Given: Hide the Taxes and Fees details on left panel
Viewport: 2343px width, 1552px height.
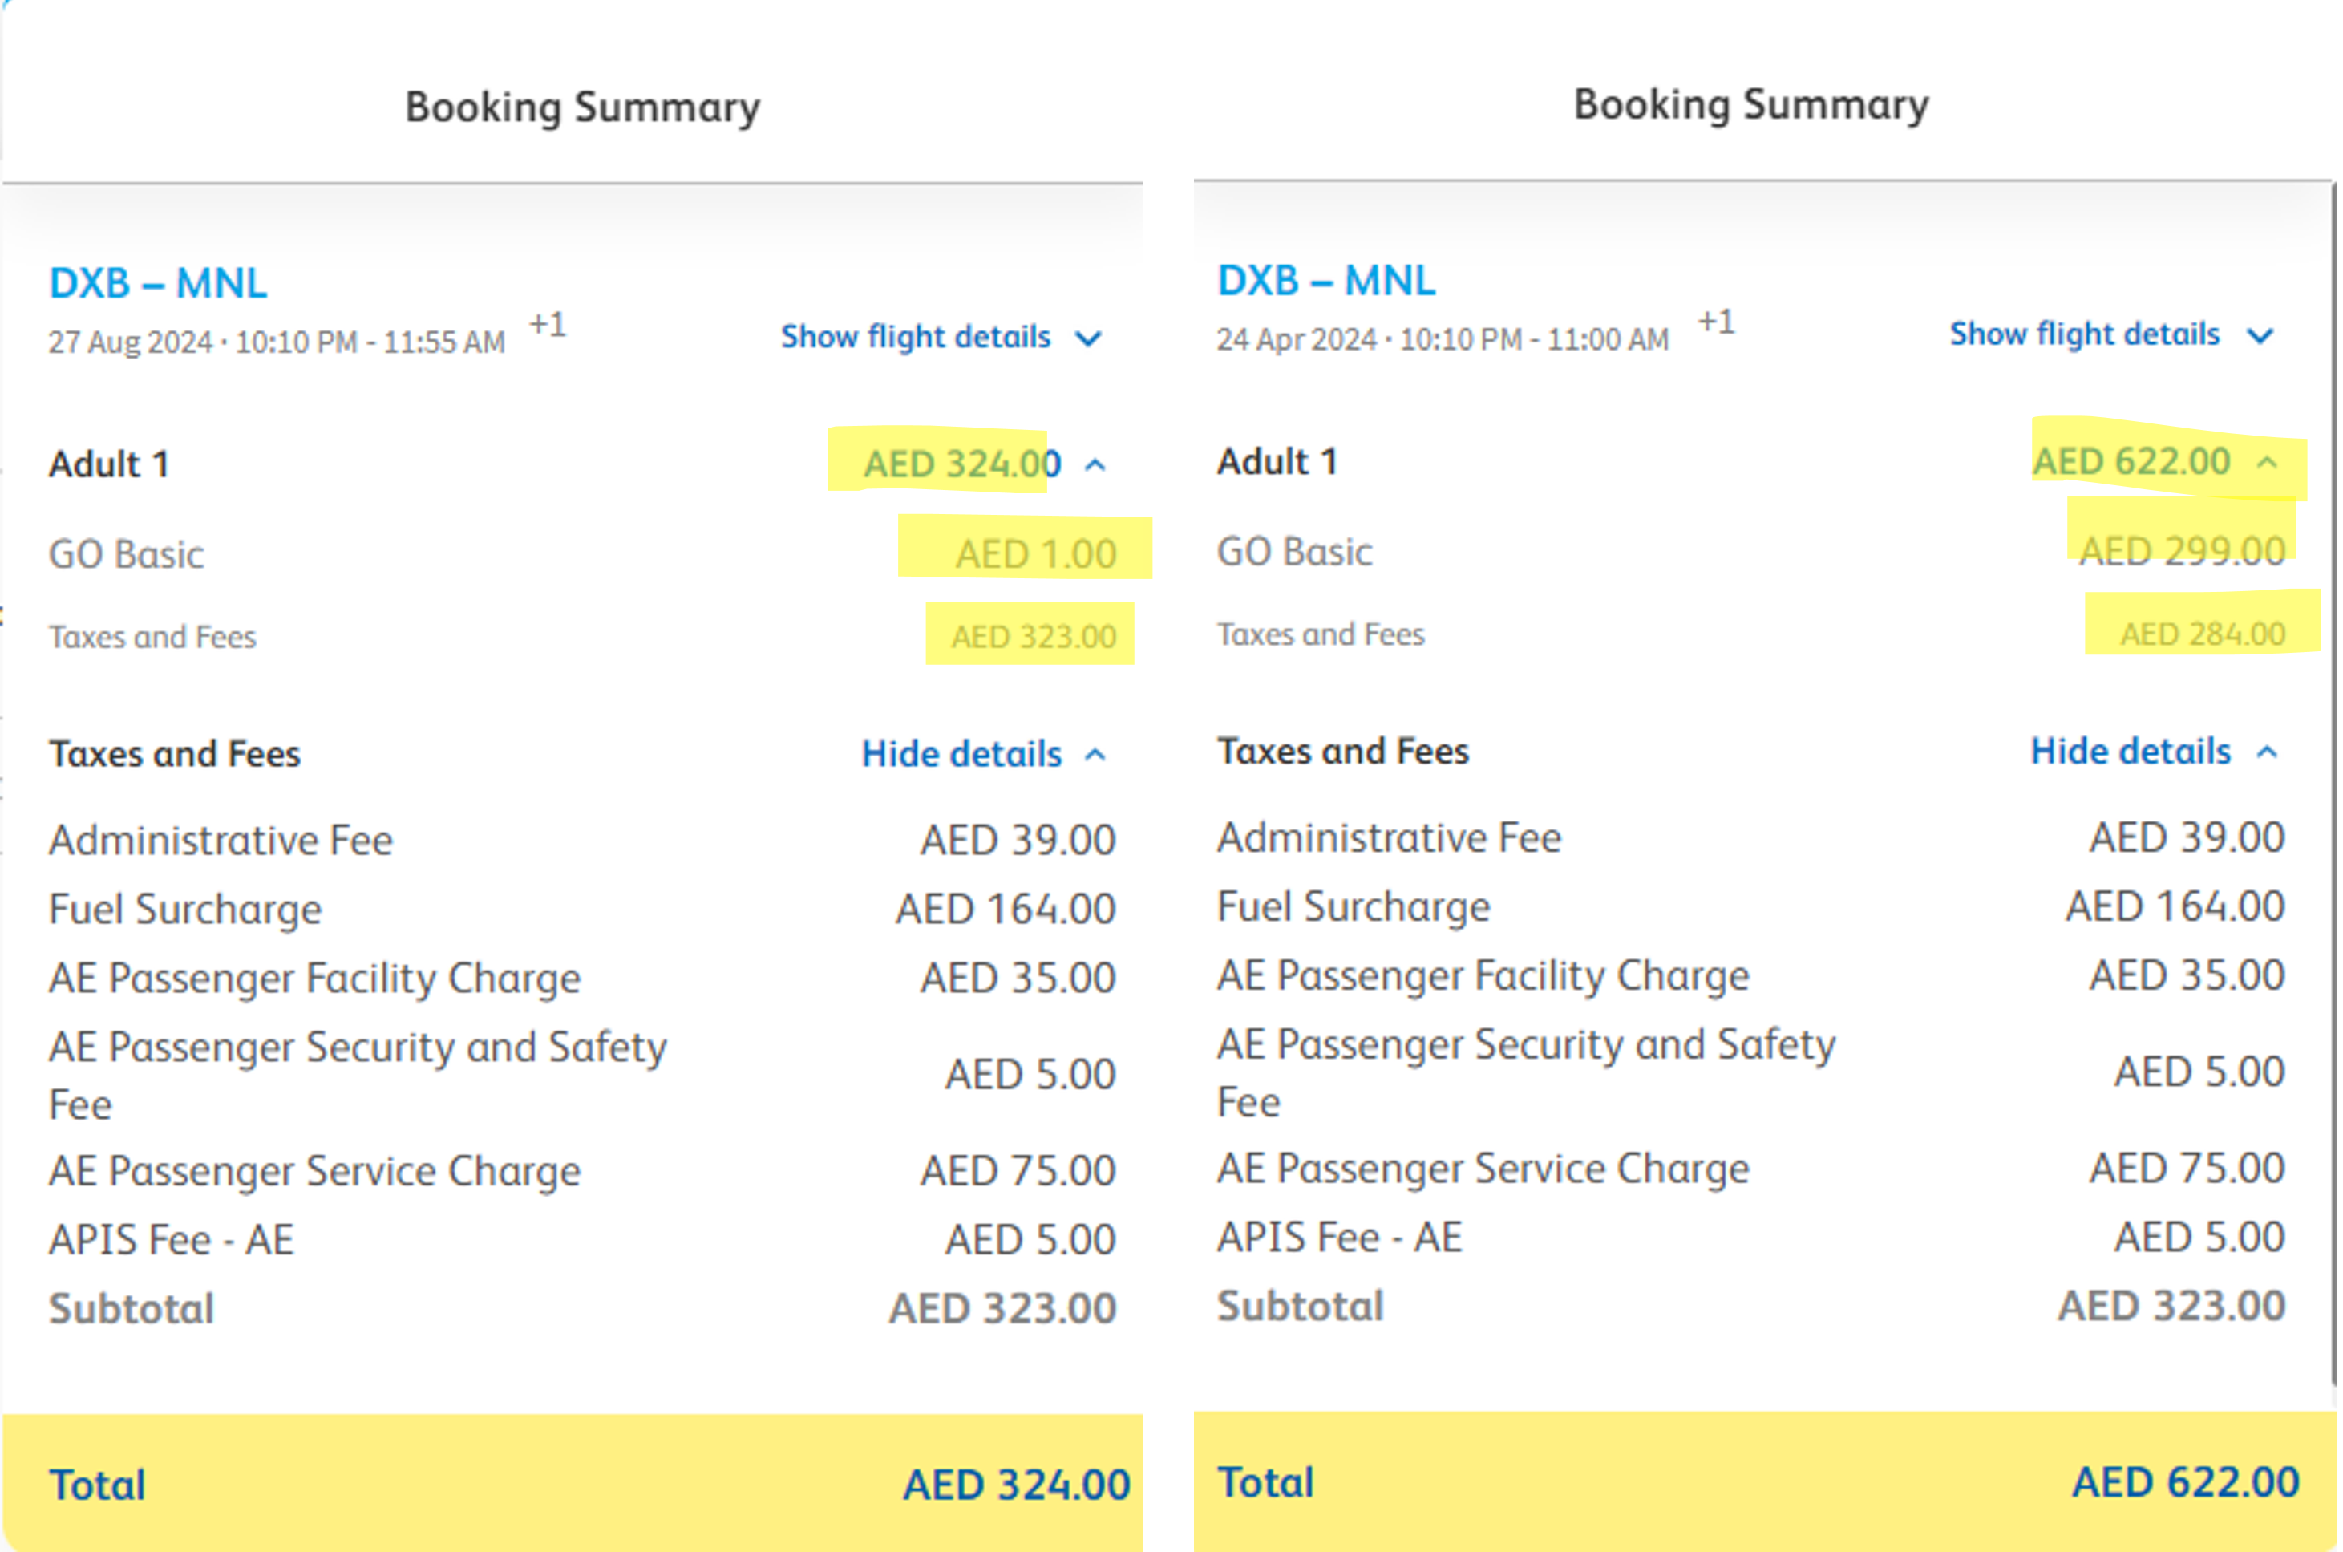Looking at the screenshot, I should coord(960,754).
